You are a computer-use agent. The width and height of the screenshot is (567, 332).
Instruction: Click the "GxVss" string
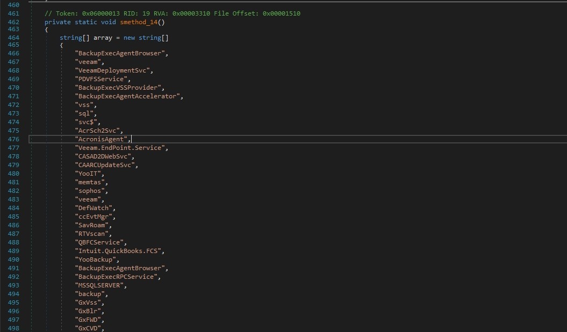tap(88, 302)
